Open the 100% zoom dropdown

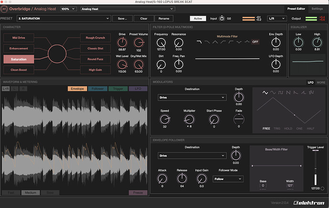pyautogui.click(x=68, y=9)
